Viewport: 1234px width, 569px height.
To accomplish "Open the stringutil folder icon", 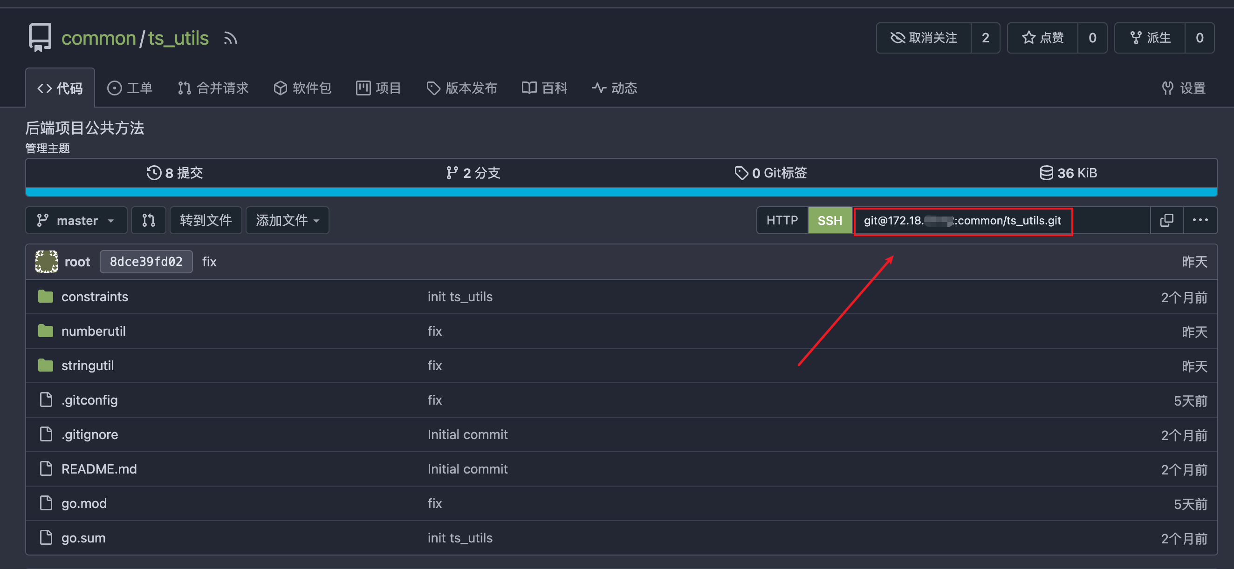I will pos(46,366).
